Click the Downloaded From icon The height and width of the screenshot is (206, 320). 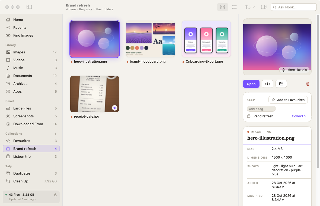click(x=8, y=124)
